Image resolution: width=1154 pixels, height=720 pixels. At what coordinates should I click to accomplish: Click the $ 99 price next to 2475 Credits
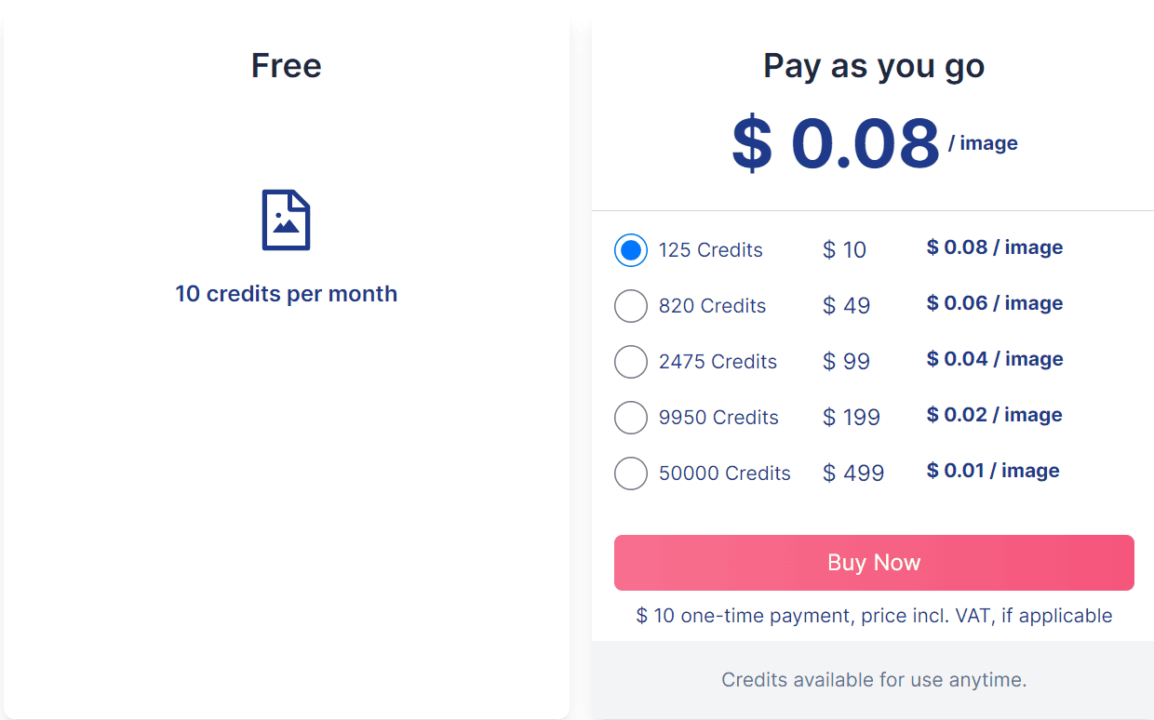coord(846,362)
